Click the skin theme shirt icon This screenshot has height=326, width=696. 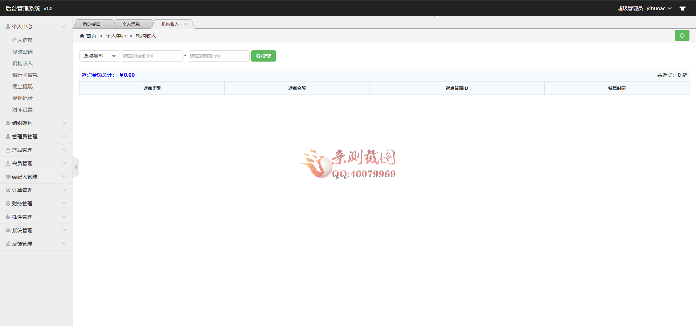coord(683,8)
